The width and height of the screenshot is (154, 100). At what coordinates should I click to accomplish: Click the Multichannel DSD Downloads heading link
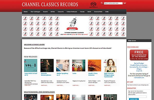pyautogui.click(x=39, y=92)
